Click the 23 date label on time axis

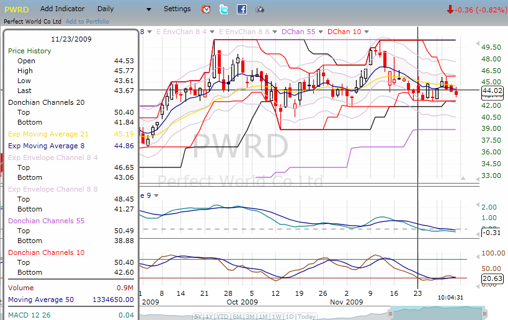click(x=417, y=293)
